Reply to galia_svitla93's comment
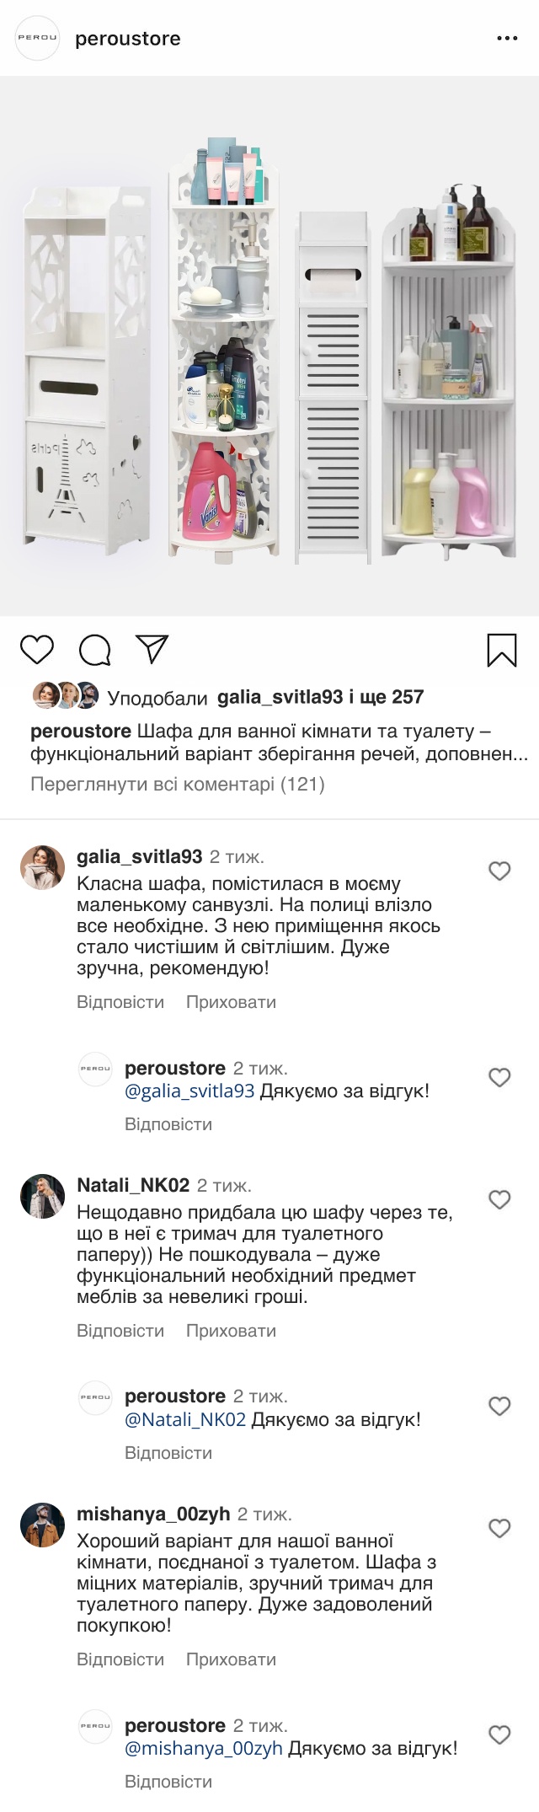Viewport: 539px width, 1812px height. (x=120, y=1002)
